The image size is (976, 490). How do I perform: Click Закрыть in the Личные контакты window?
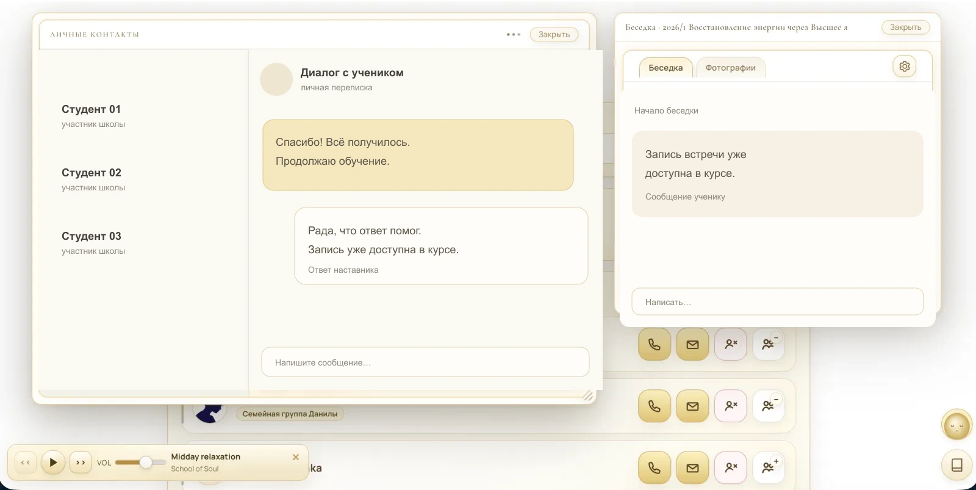554,35
